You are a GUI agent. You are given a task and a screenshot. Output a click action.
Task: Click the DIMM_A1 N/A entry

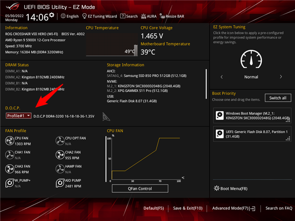[x=16, y=71]
